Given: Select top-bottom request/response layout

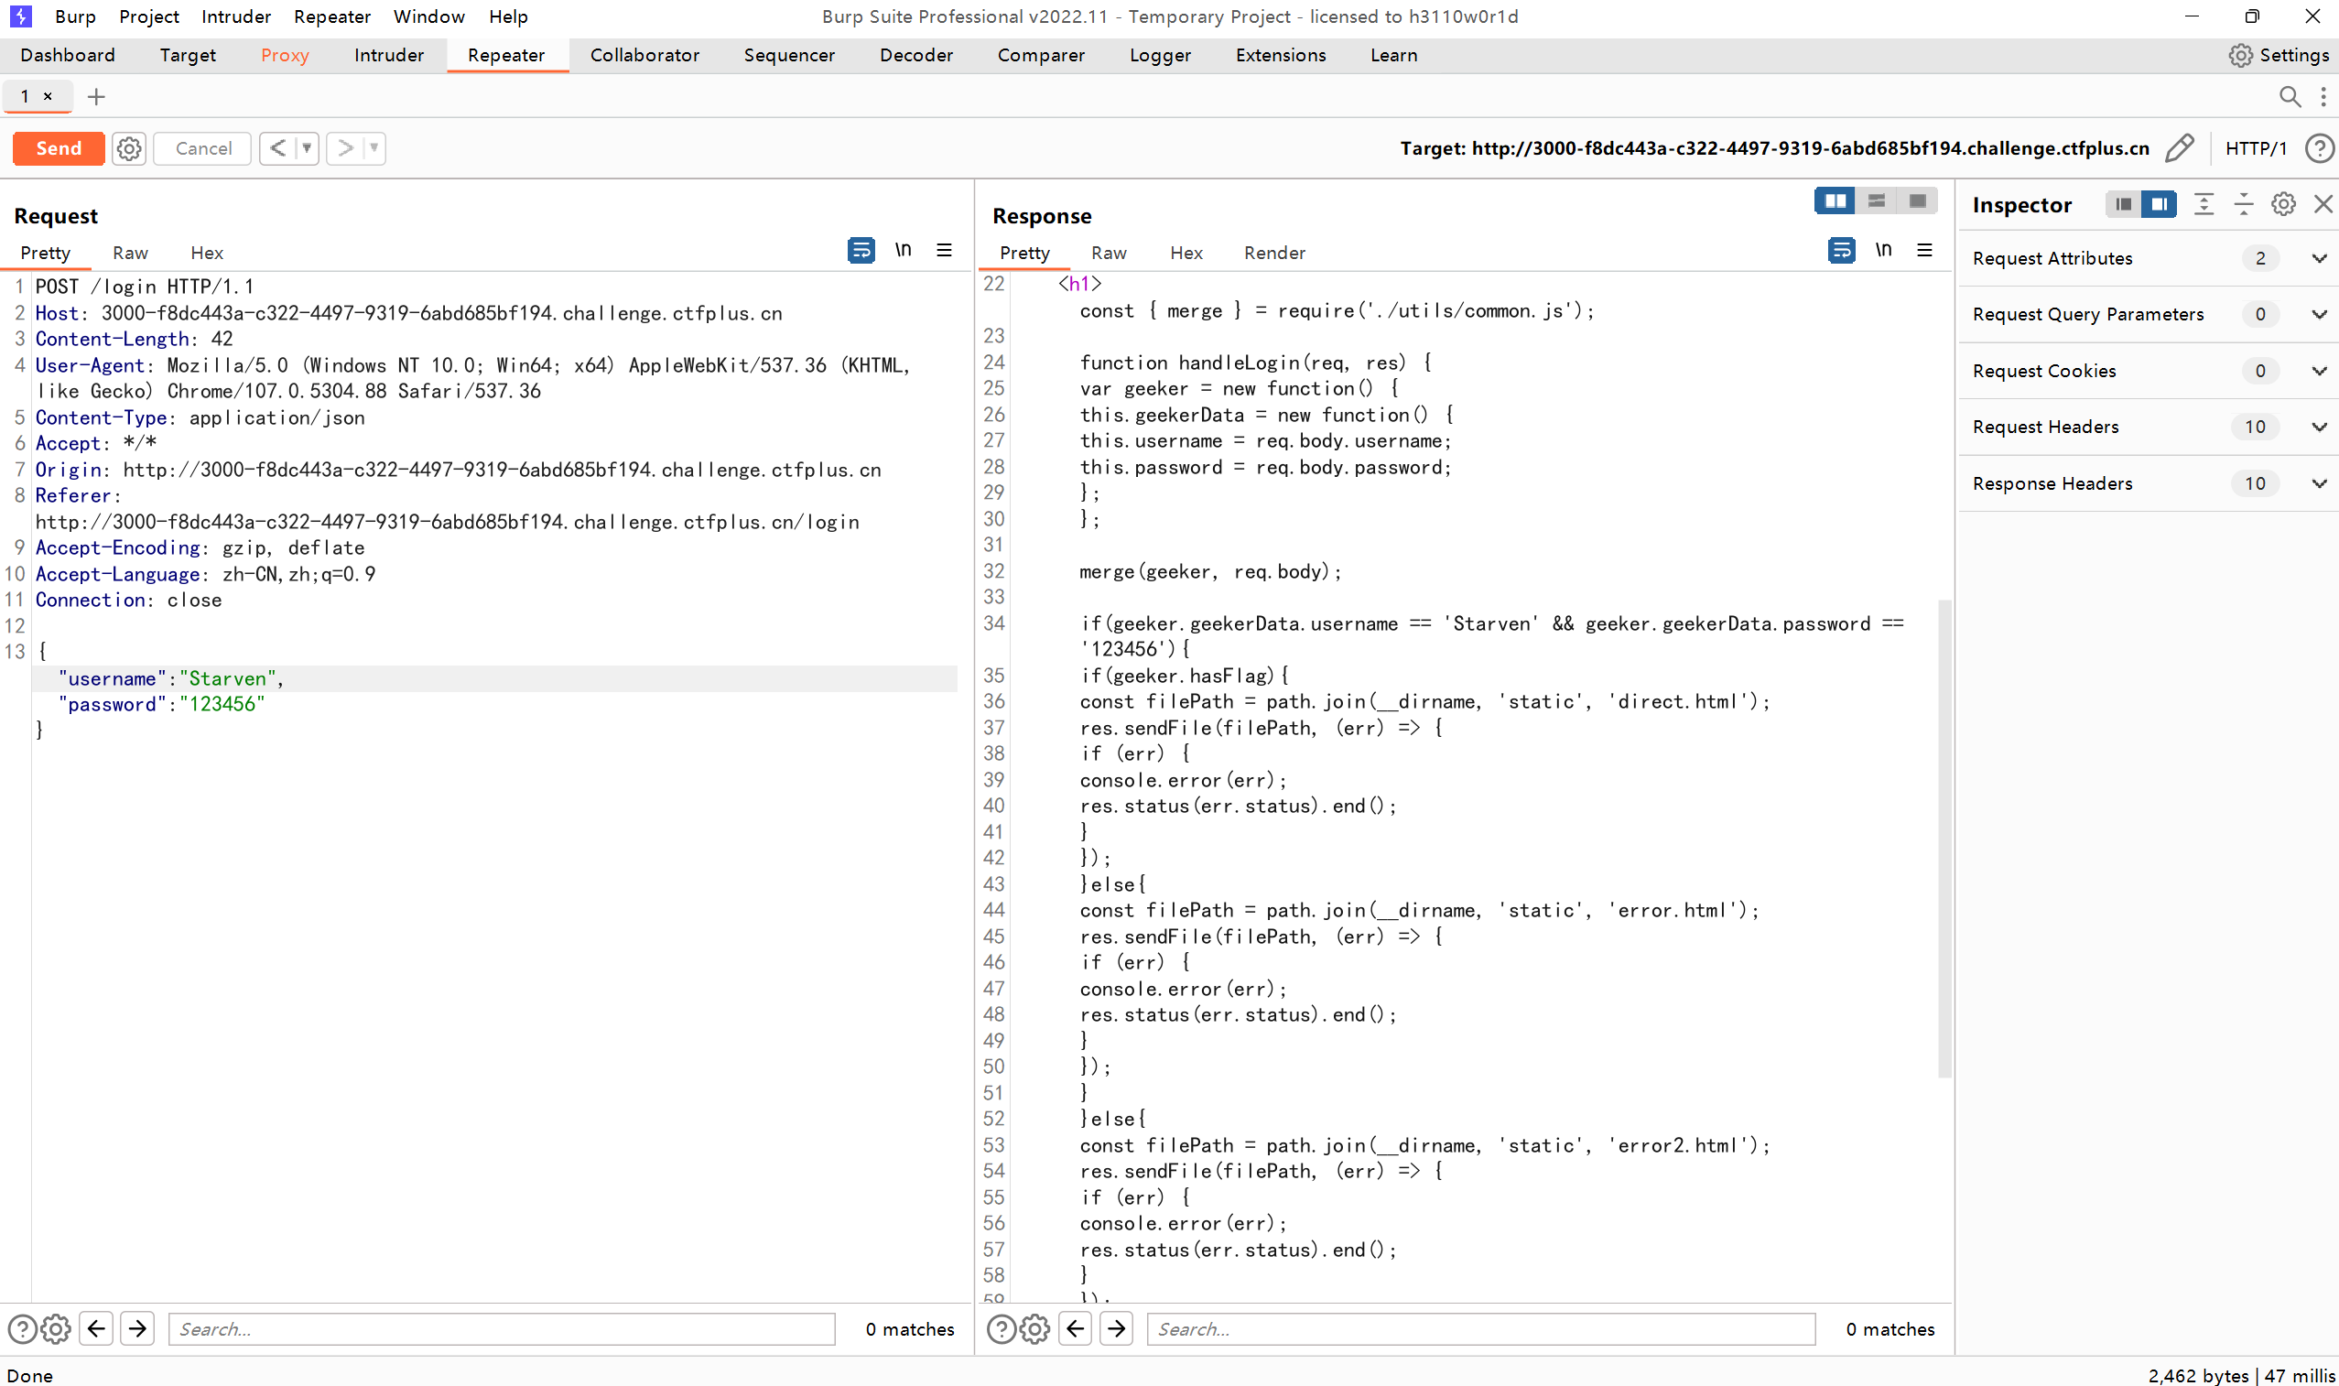Looking at the screenshot, I should (1876, 200).
